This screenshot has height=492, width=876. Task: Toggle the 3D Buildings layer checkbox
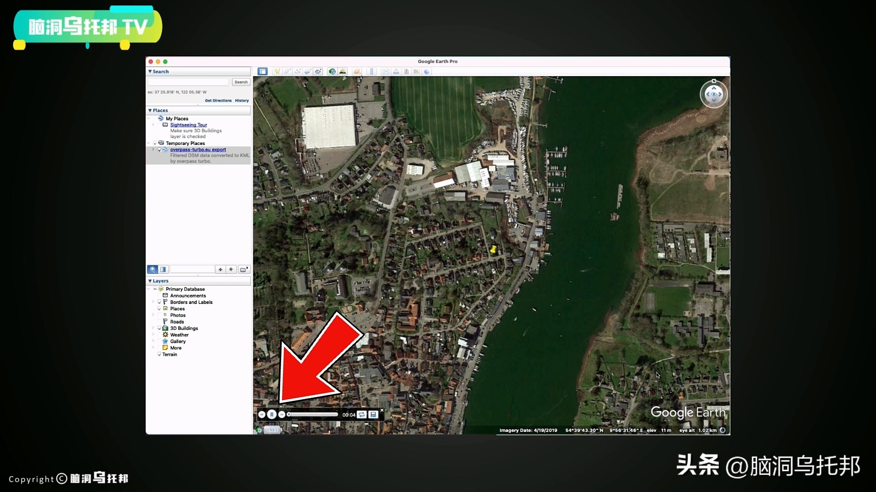click(159, 328)
